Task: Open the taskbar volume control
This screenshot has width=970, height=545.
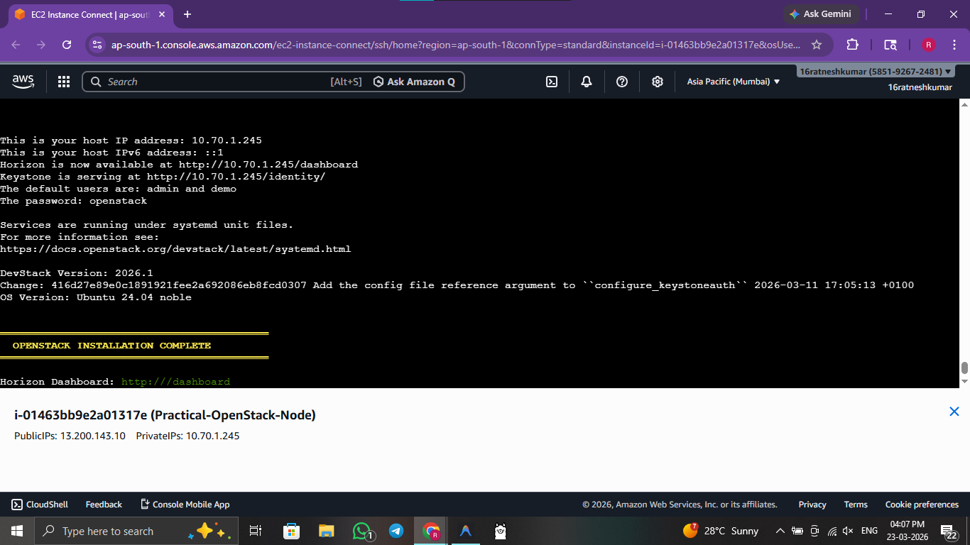Action: pyautogui.click(x=847, y=531)
